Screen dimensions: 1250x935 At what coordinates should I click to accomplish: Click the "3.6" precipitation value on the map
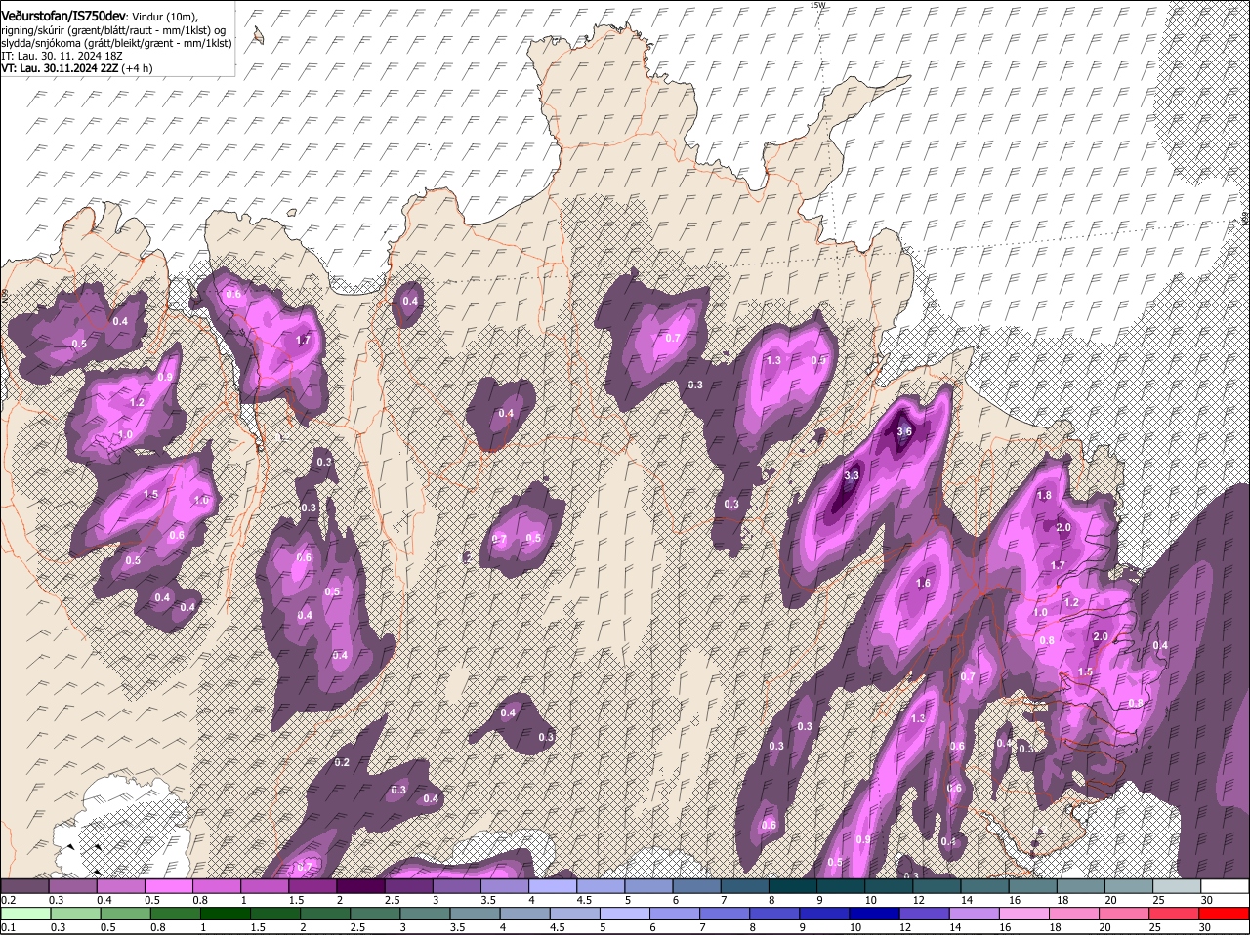904,432
